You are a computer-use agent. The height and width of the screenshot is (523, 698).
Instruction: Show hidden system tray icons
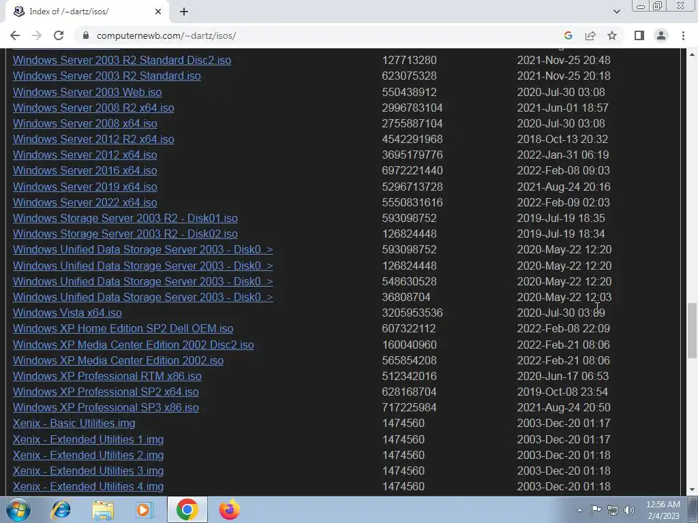(579, 510)
